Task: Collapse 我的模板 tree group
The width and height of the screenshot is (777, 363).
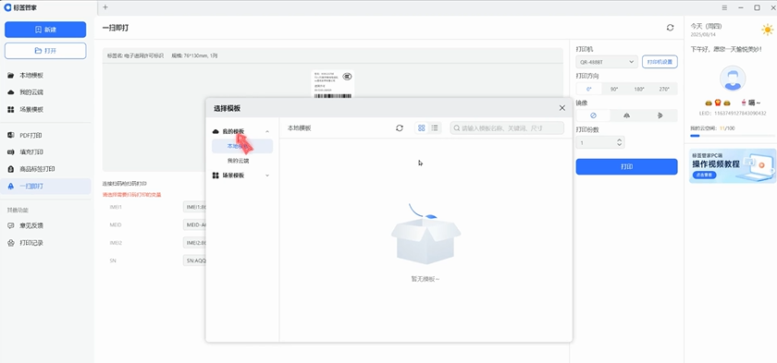Action: tap(267, 131)
